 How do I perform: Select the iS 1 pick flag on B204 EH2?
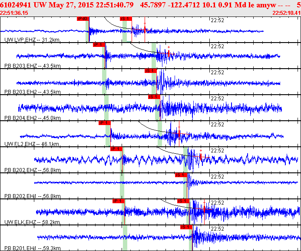[x=154, y=97]
